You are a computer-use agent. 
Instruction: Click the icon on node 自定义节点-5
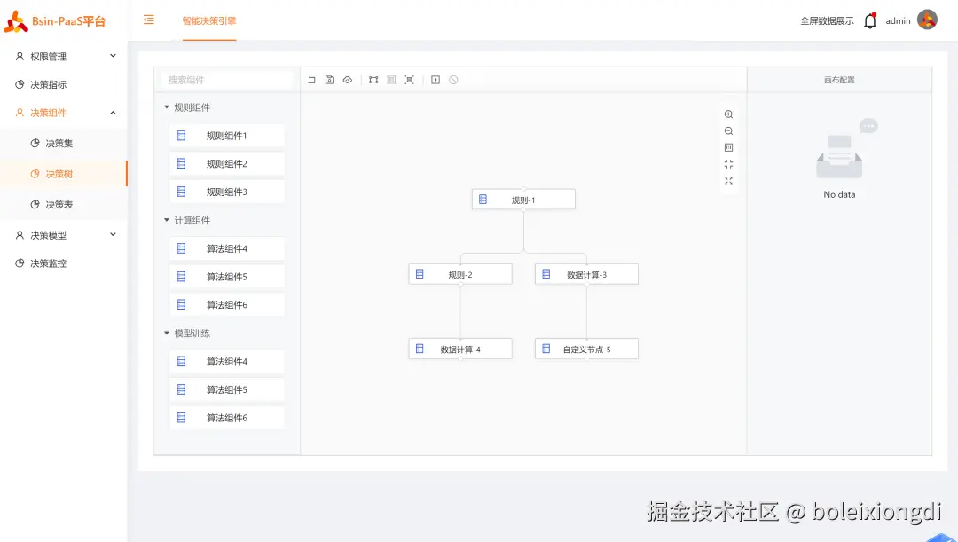546,349
